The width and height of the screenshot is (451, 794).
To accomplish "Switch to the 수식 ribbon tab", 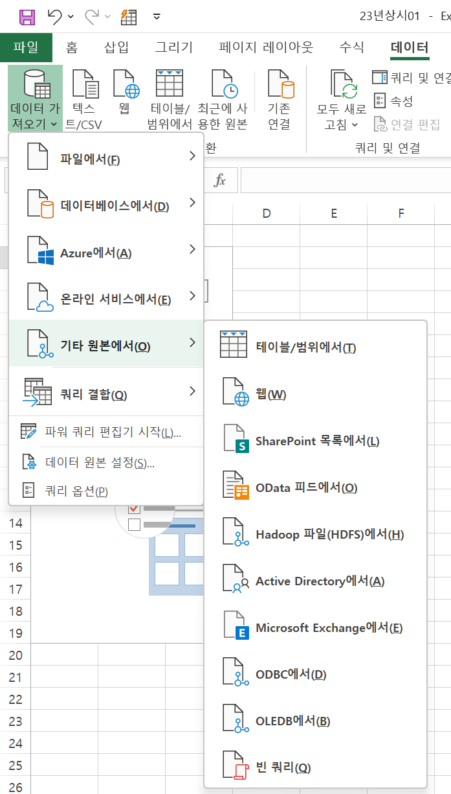I will (352, 47).
